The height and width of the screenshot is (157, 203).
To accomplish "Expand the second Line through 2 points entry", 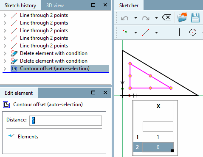I will tap(5, 23).
